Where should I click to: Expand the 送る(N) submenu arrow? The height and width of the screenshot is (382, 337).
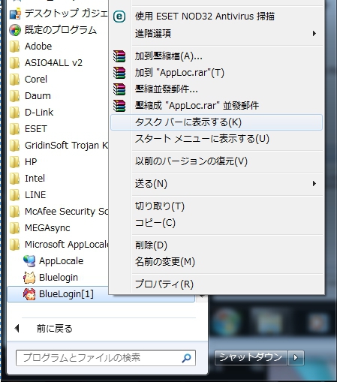[314, 184]
